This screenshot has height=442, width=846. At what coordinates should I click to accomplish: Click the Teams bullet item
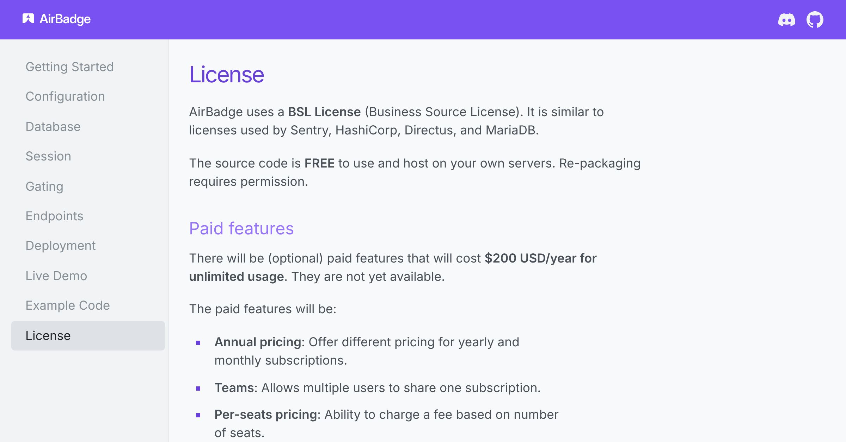[x=377, y=388]
